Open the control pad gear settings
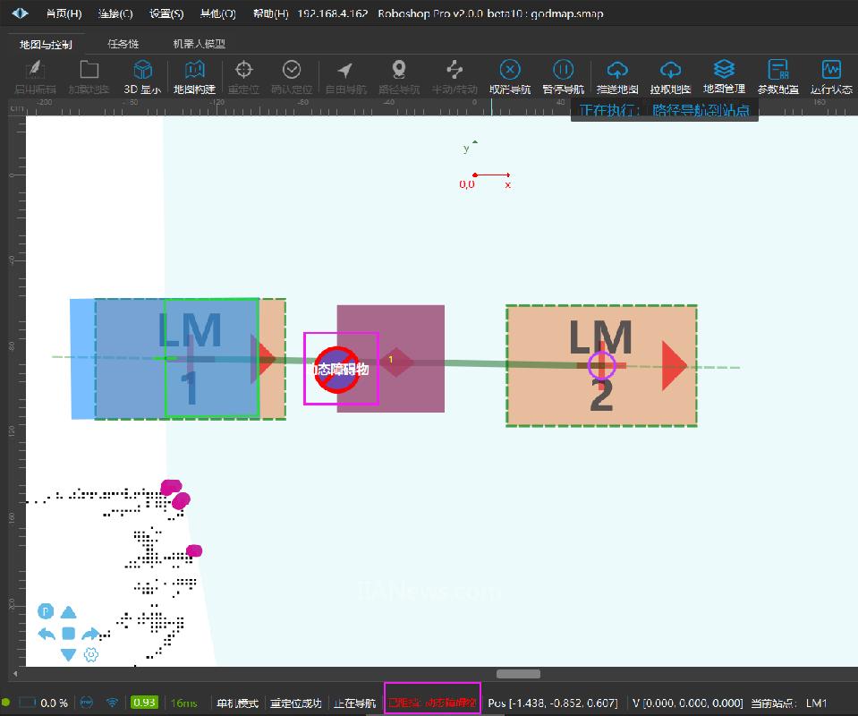The width and height of the screenshot is (858, 716). click(90, 654)
